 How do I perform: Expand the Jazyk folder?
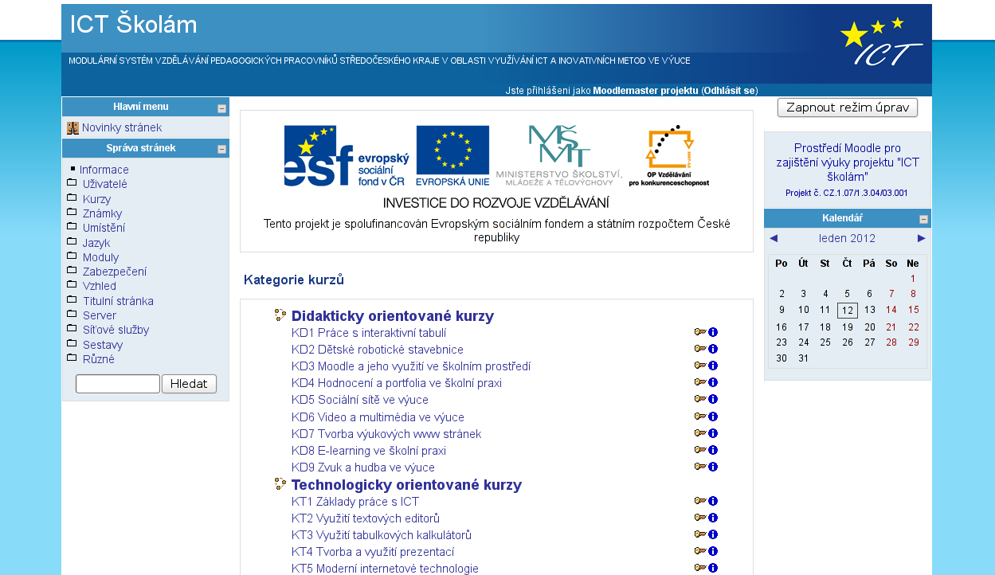pos(72,242)
